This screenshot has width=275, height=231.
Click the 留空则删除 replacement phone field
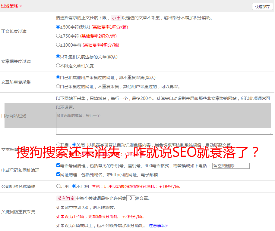(x=231, y=166)
